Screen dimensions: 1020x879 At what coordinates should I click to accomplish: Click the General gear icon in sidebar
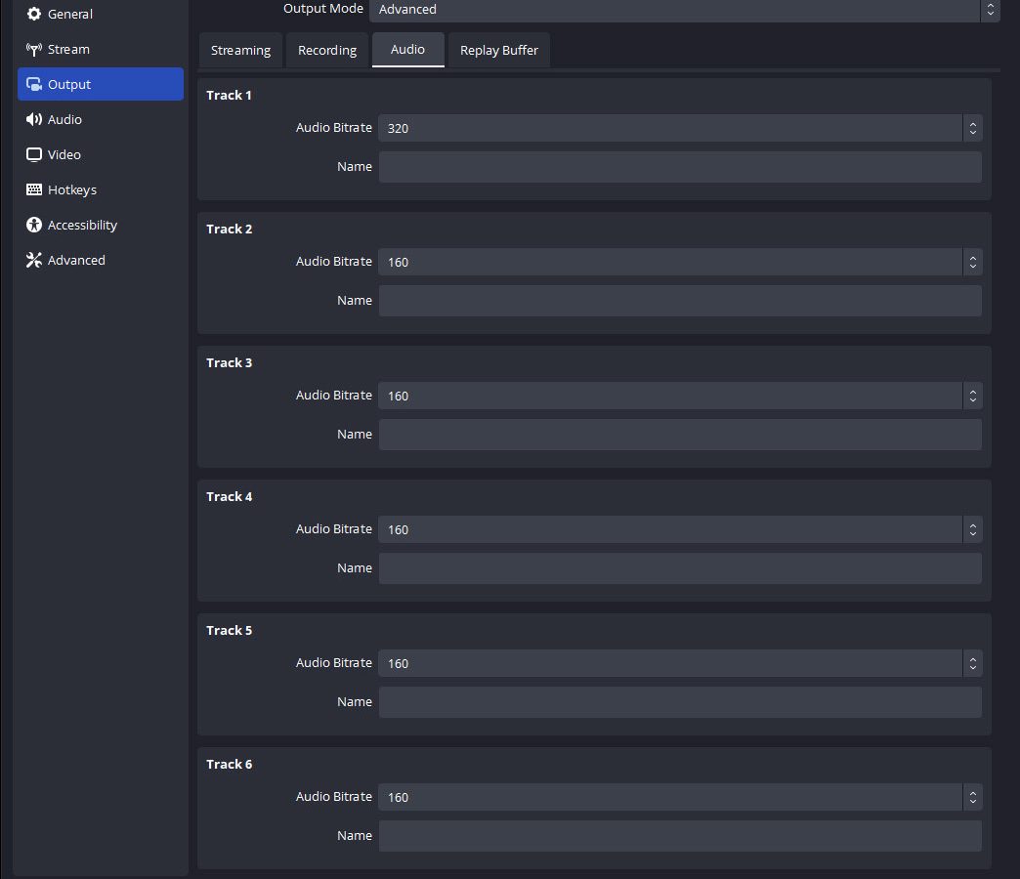point(34,15)
